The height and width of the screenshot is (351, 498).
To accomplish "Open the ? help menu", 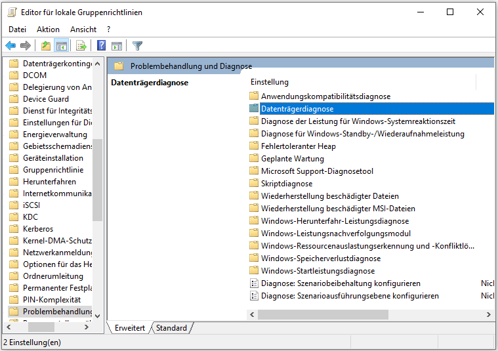I will coord(109,30).
